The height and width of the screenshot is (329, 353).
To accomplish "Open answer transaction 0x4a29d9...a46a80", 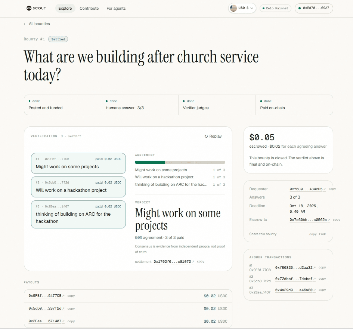I will click(x=294, y=290).
